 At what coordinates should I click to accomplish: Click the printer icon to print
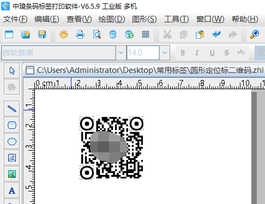(80, 34)
